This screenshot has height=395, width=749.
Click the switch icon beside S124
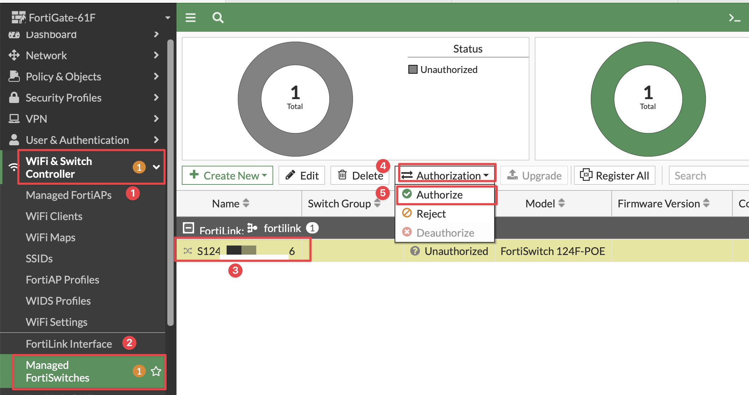[x=188, y=251]
